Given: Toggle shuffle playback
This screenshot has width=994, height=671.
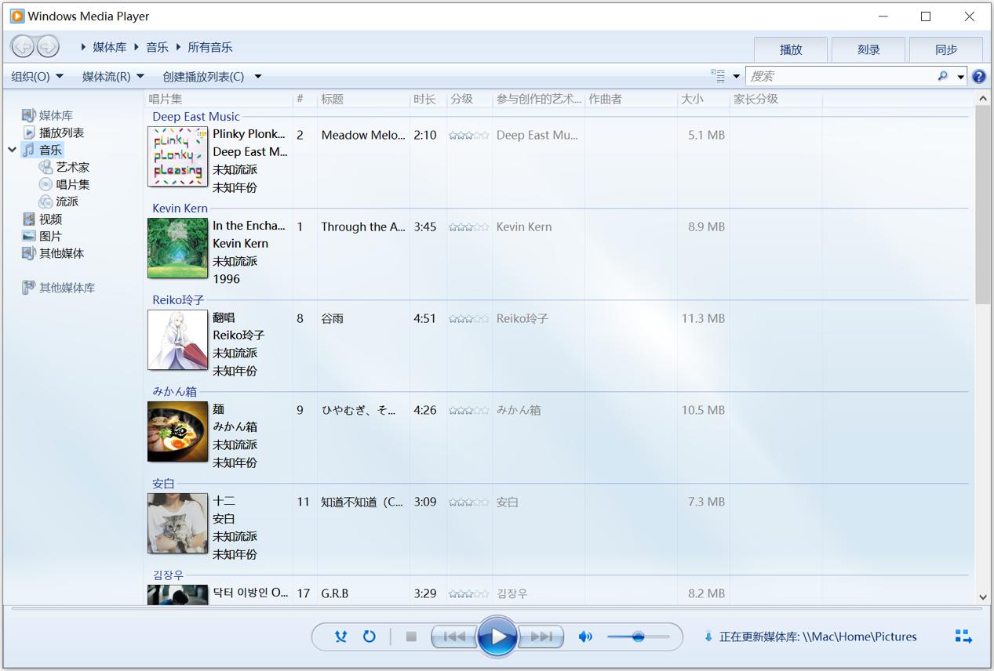Looking at the screenshot, I should pos(340,637).
